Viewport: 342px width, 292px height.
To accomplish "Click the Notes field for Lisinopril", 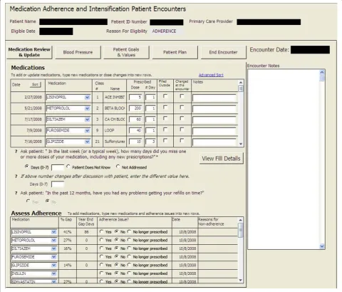I will pyautogui.click(x=214, y=98).
